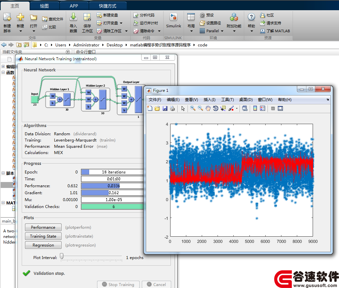This screenshot has width=339, height=288.
Task: Toggle the Brush data tool in Figure 1
Action: (x=231, y=108)
